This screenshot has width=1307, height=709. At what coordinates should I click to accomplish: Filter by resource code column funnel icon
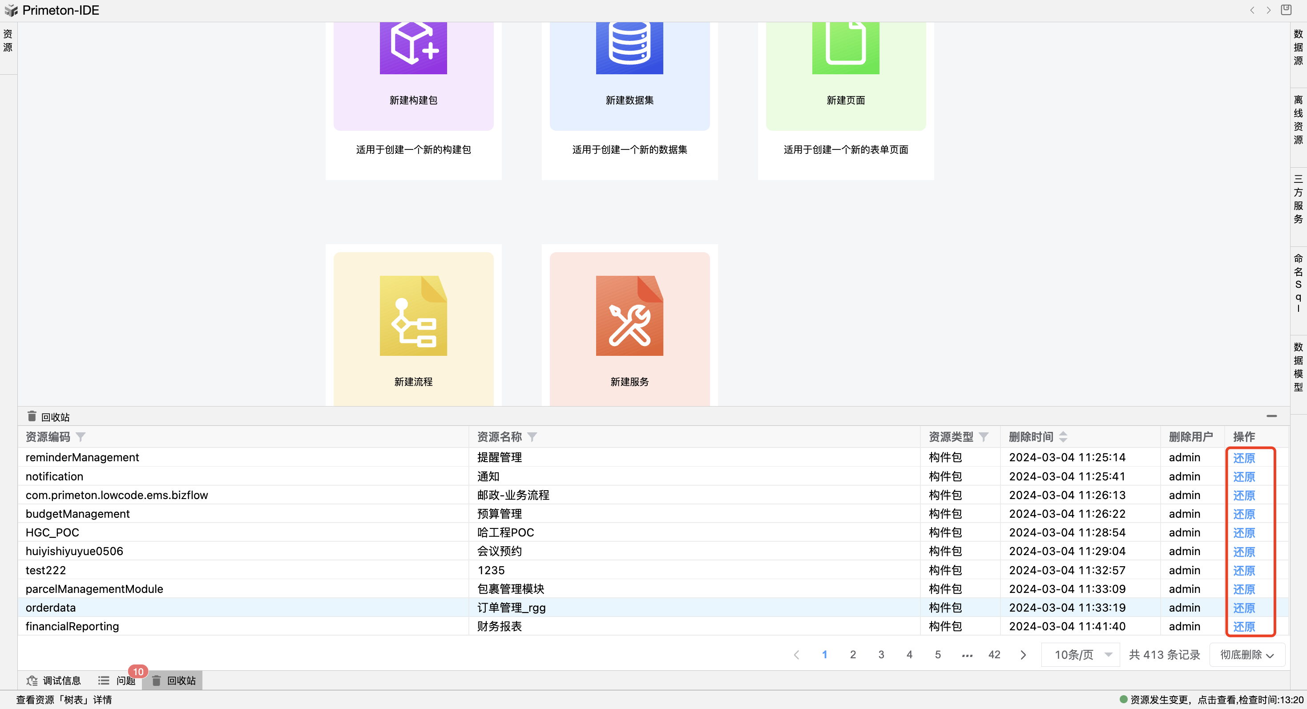pos(80,437)
